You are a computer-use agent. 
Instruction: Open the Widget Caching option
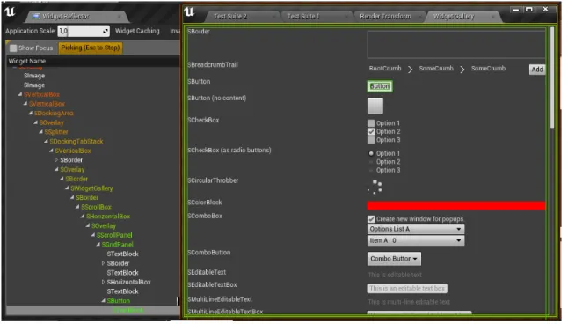click(138, 31)
